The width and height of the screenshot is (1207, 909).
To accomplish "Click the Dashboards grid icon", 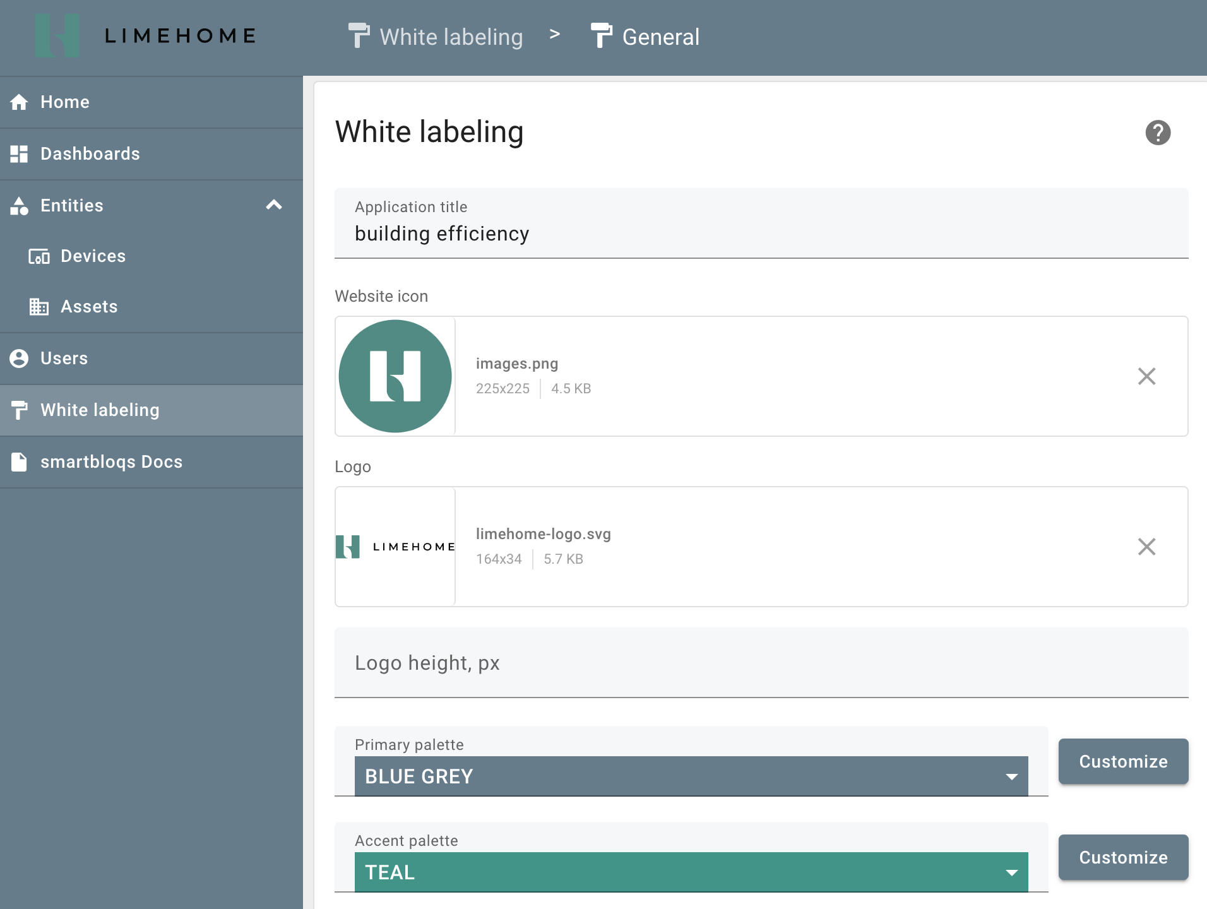I will coord(19,154).
